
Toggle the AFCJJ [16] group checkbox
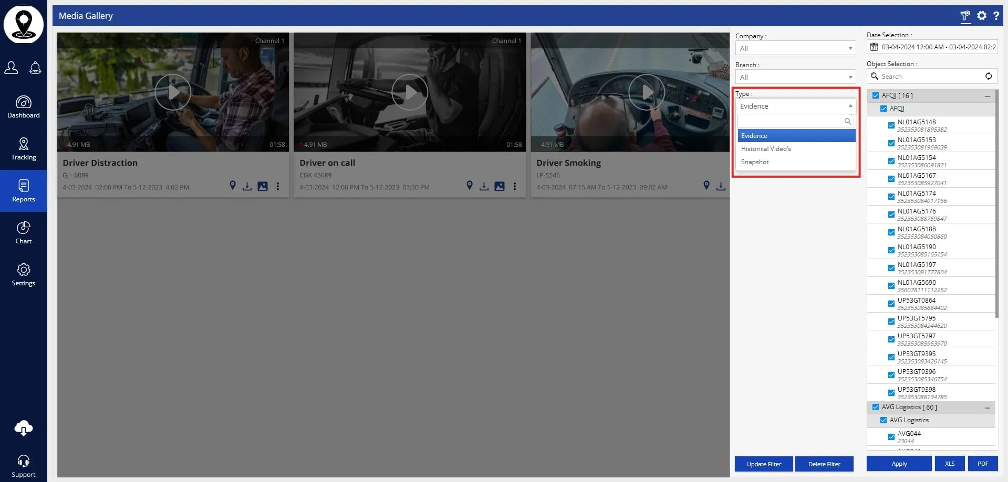tap(875, 95)
